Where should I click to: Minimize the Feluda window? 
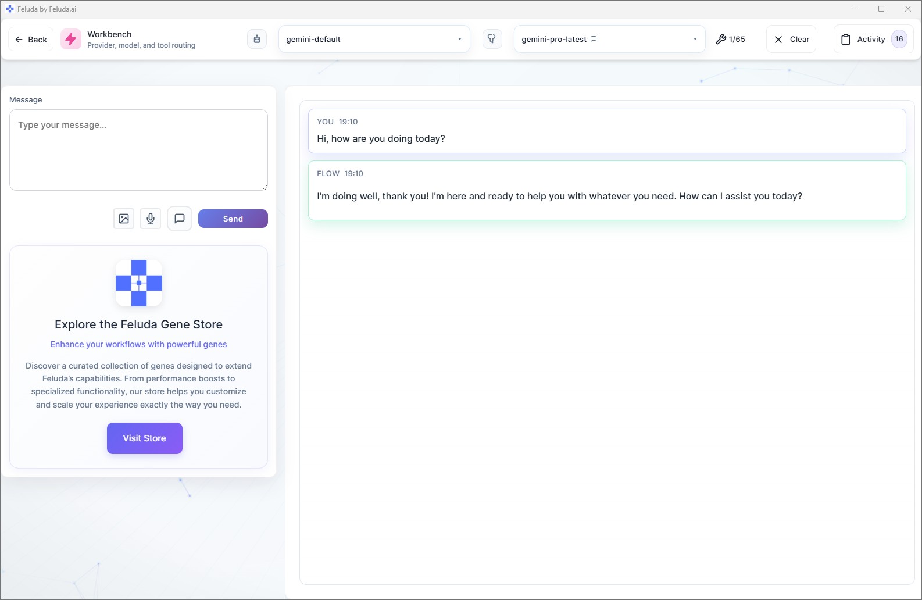click(855, 9)
